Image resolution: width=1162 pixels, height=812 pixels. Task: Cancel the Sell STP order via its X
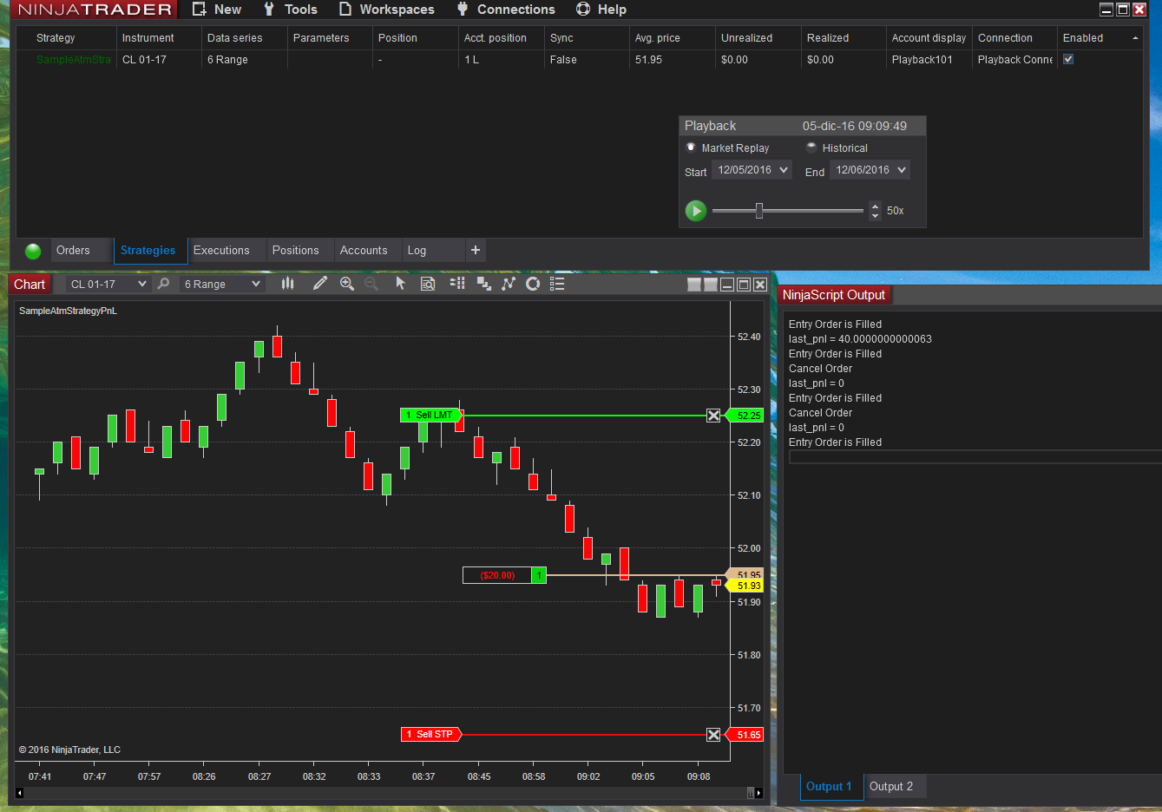click(713, 735)
